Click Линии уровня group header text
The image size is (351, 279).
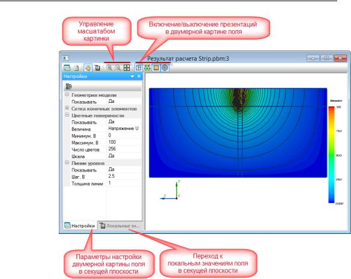coord(88,163)
